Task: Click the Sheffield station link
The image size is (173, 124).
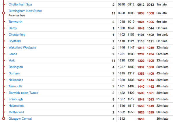Action: click(15, 41)
